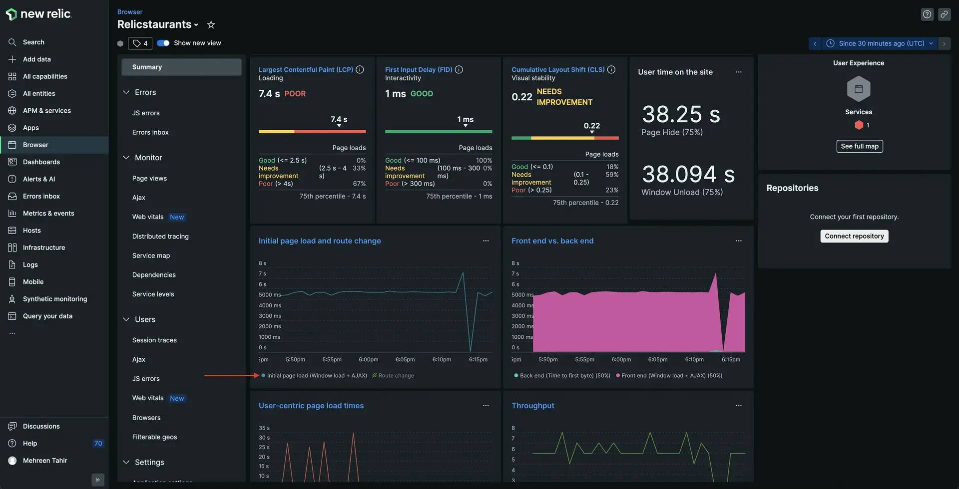The height and width of the screenshot is (489, 959).
Task: Click the FID info icon
Action: tap(459, 70)
